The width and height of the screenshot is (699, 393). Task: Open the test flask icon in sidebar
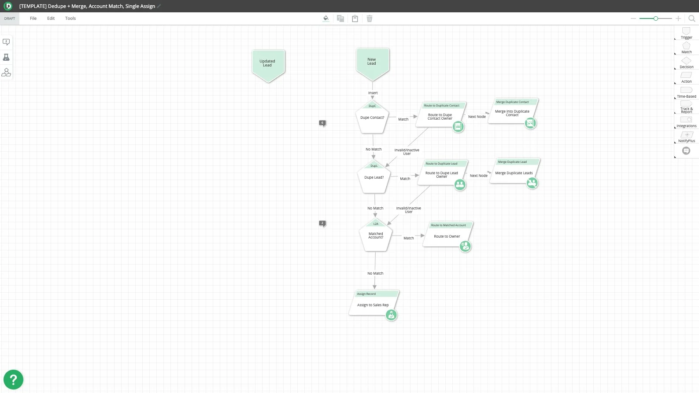pos(6,57)
